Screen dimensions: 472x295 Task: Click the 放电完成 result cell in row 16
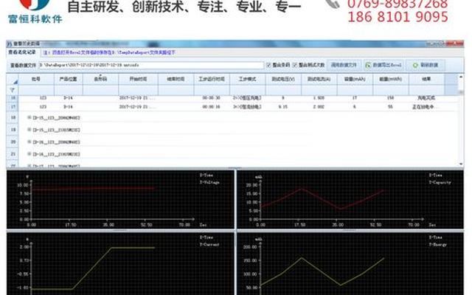pos(426,98)
